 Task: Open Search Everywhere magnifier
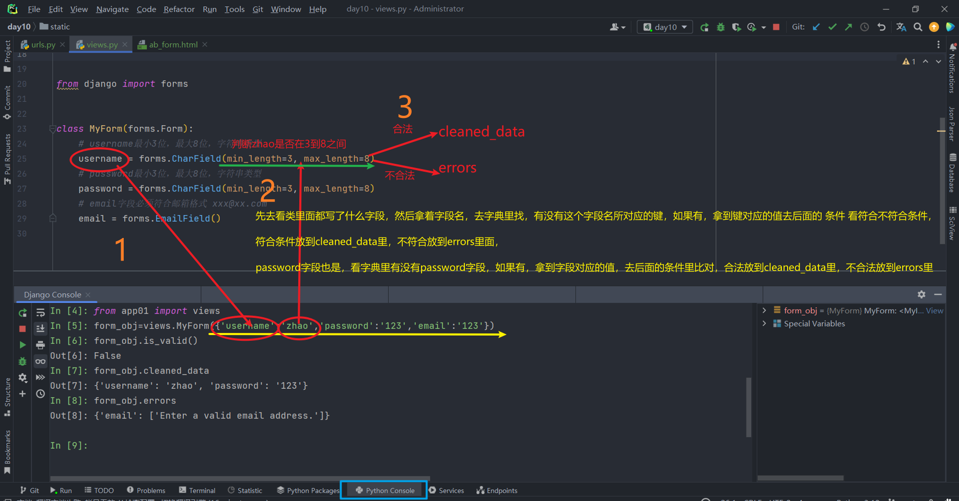[918, 27]
